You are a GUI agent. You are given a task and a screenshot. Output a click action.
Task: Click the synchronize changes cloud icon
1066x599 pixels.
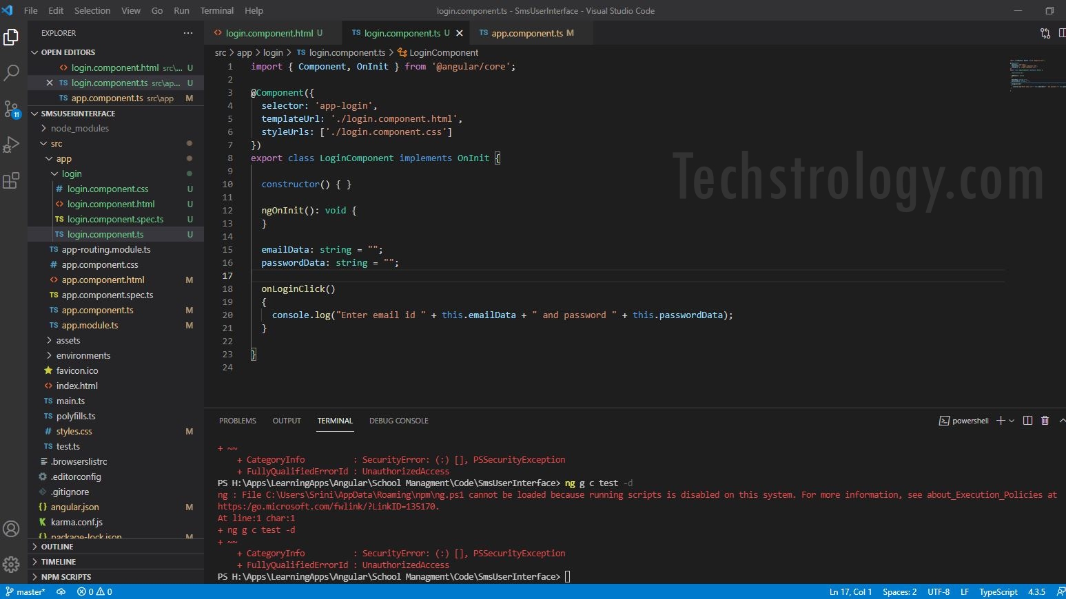pos(61,591)
